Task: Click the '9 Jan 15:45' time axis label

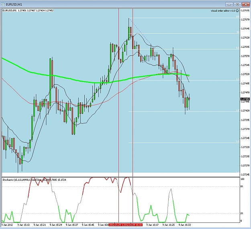Action: (x=88, y=225)
